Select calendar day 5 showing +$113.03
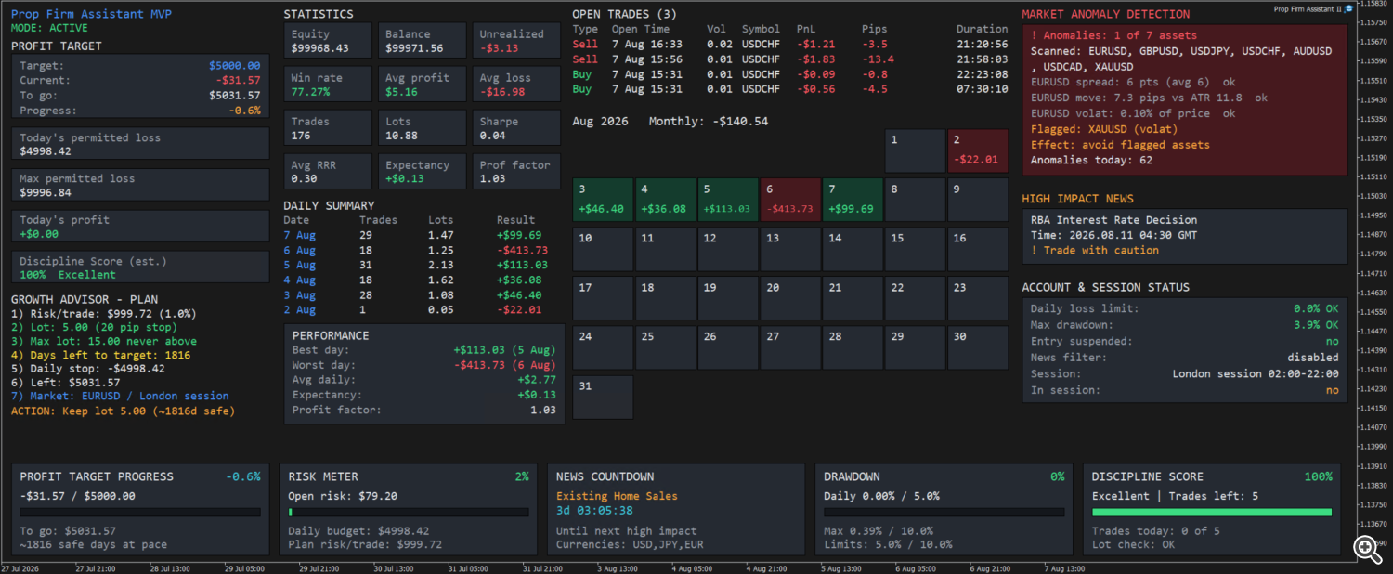 728,200
